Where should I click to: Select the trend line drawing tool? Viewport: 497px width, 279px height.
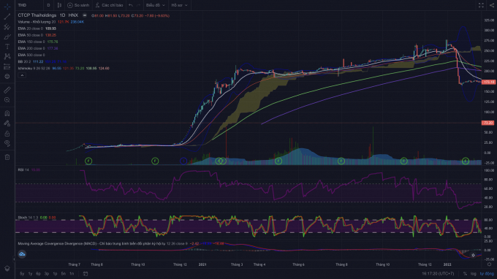[x=7, y=17]
